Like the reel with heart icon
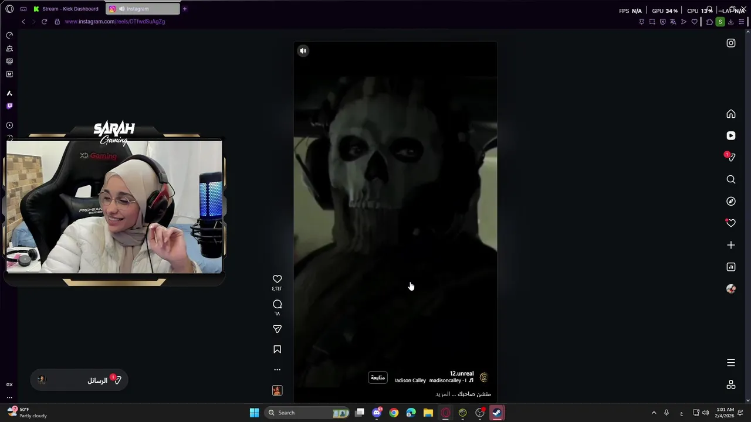 coord(277,279)
